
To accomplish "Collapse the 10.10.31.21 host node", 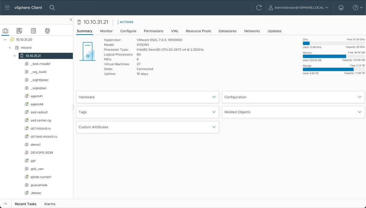I will (x=15, y=56).
